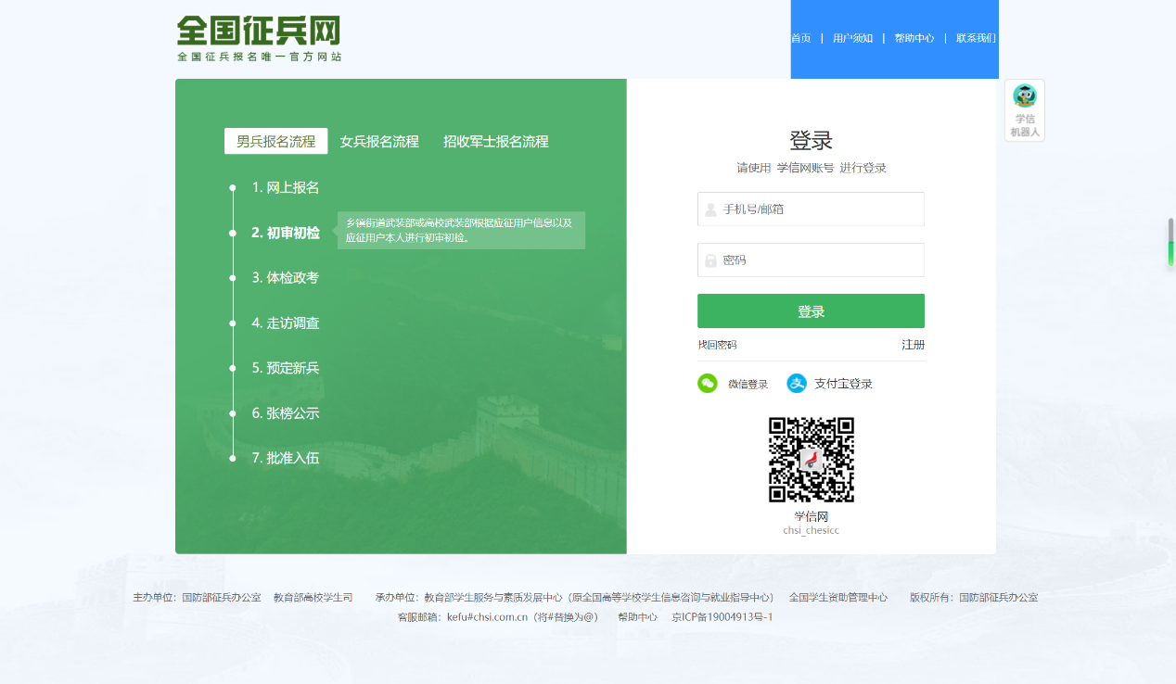The height and width of the screenshot is (684, 1176).
Task: Switch to 女兵报名流程 tab
Action: click(379, 142)
